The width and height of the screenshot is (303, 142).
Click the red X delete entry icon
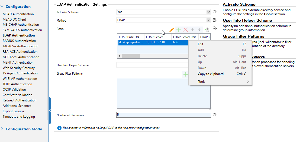click(x=186, y=30)
